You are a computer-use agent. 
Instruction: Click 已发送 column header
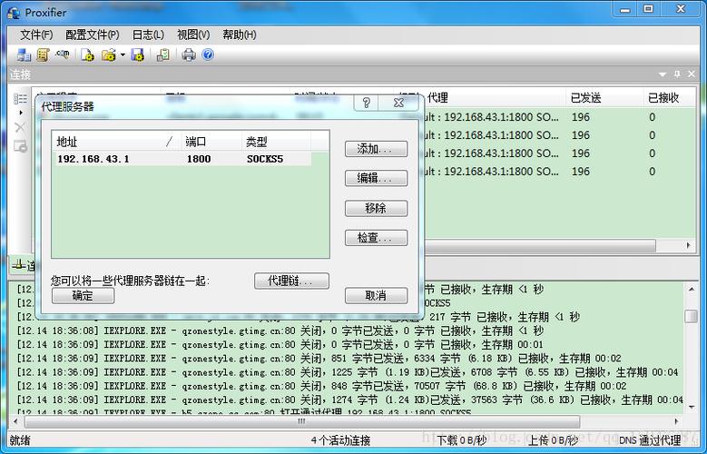(x=604, y=97)
